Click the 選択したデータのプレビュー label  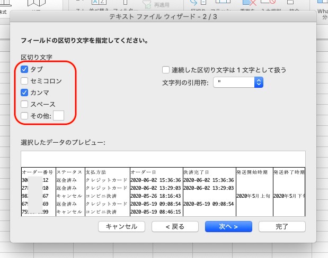(63, 143)
